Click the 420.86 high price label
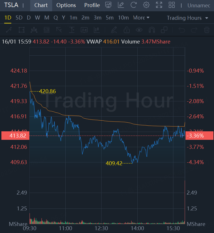Image resolution: width=214 pixels, height=233 pixels. pyautogui.click(x=47, y=91)
